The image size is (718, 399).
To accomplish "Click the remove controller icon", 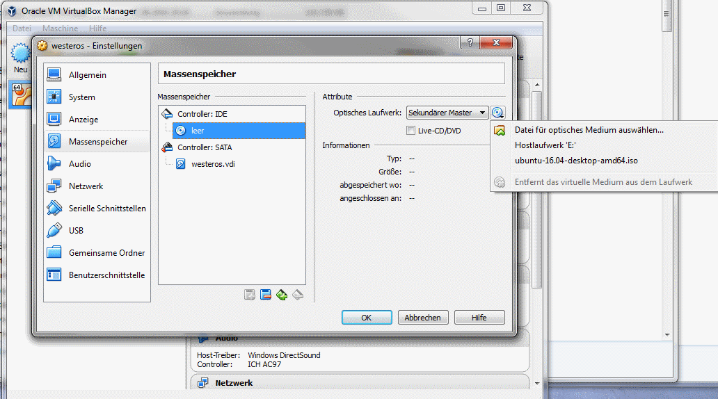I will [266, 295].
